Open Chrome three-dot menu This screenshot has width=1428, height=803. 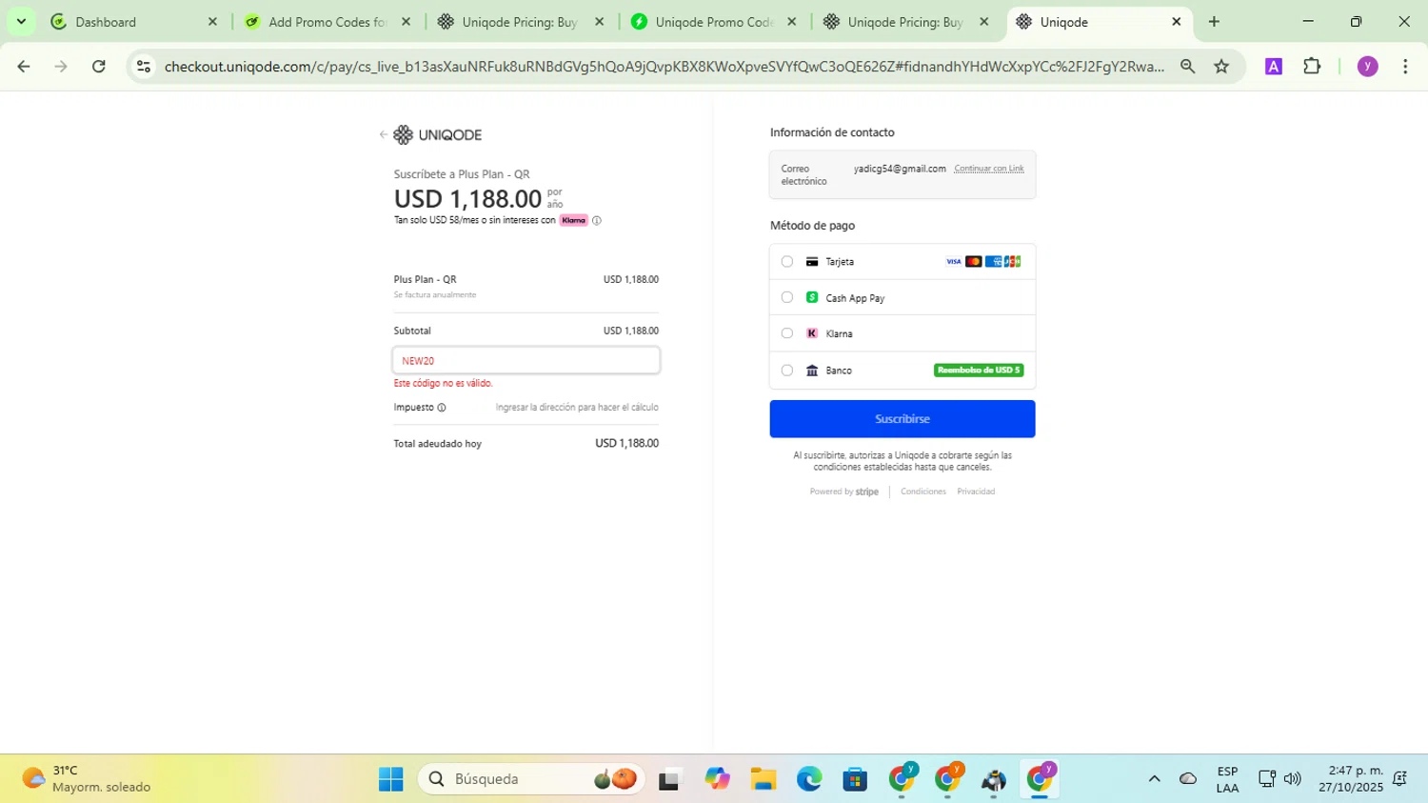[1405, 66]
